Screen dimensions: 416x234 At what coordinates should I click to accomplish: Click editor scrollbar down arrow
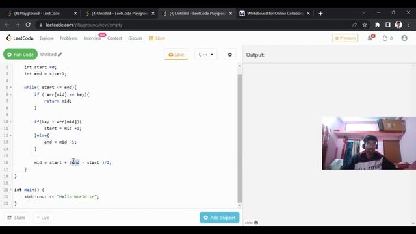click(x=240, y=205)
